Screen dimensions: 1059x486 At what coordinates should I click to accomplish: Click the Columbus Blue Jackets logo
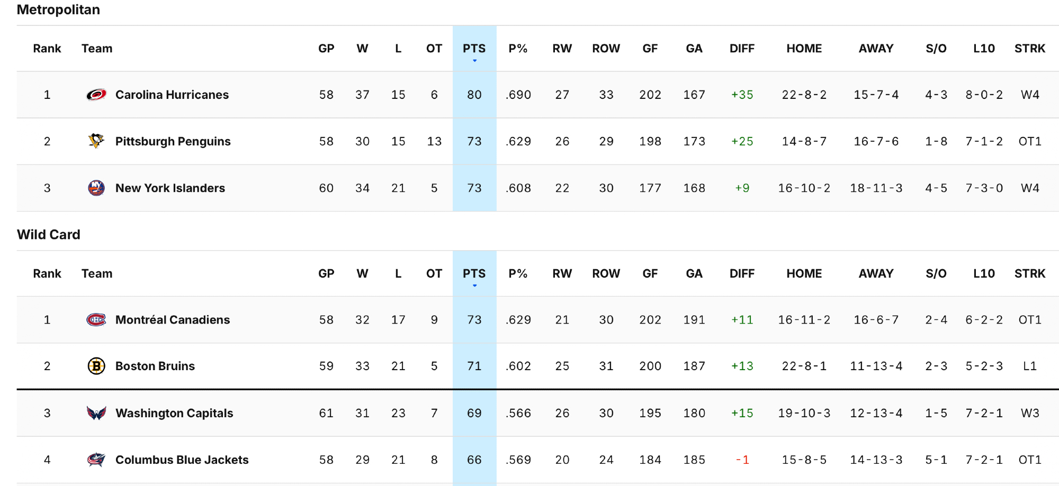pos(96,460)
